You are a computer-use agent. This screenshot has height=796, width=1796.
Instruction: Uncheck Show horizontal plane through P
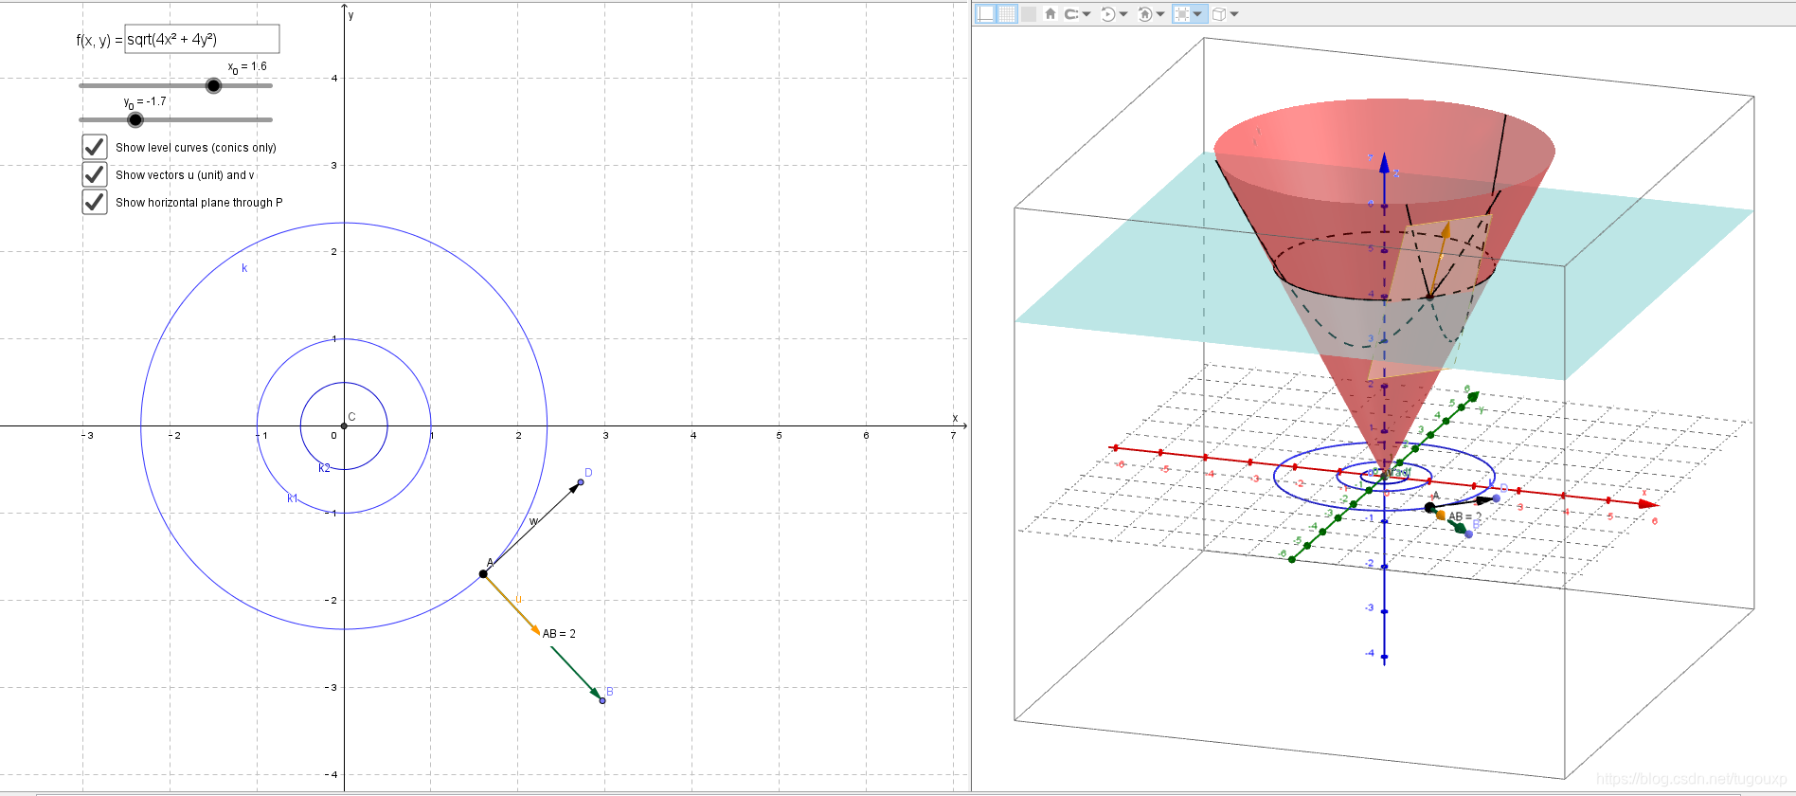[94, 202]
